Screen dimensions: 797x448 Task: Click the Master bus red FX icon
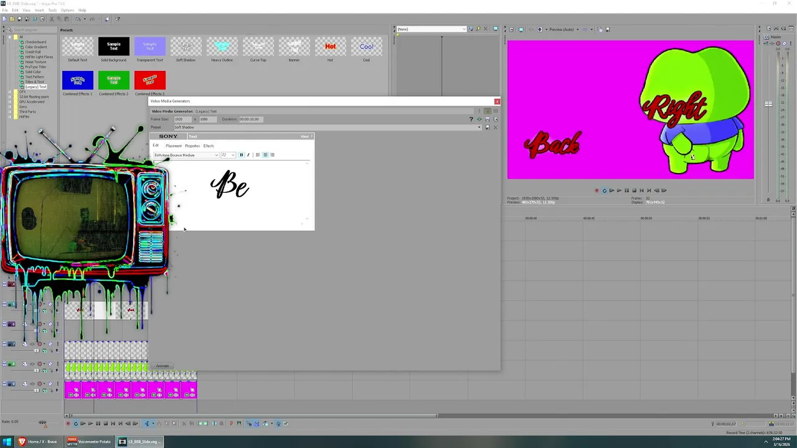click(778, 44)
